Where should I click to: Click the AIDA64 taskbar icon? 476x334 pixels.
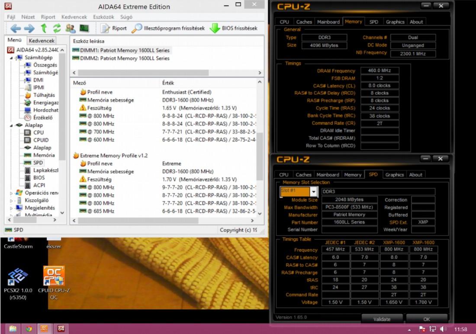point(61,328)
